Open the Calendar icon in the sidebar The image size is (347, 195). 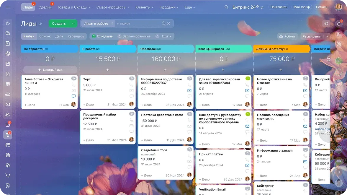point(7,64)
